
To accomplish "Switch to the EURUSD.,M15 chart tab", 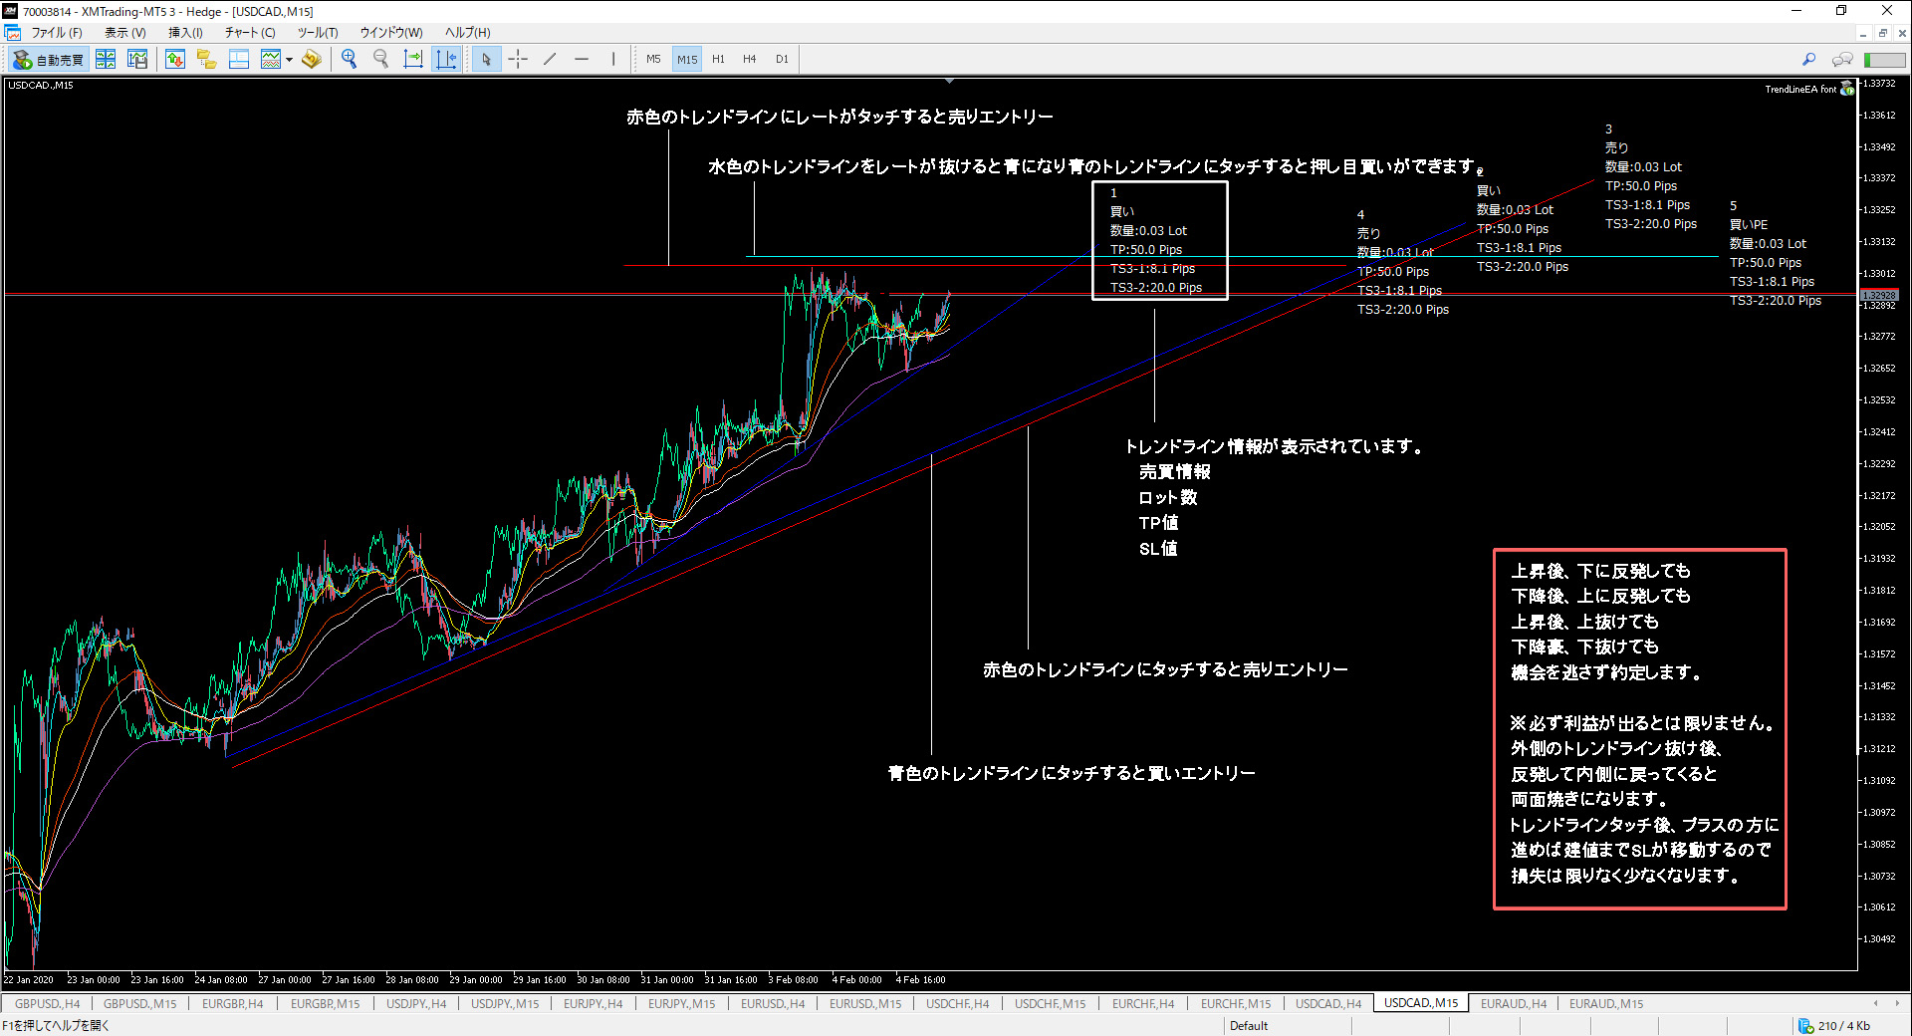I will click(864, 1003).
